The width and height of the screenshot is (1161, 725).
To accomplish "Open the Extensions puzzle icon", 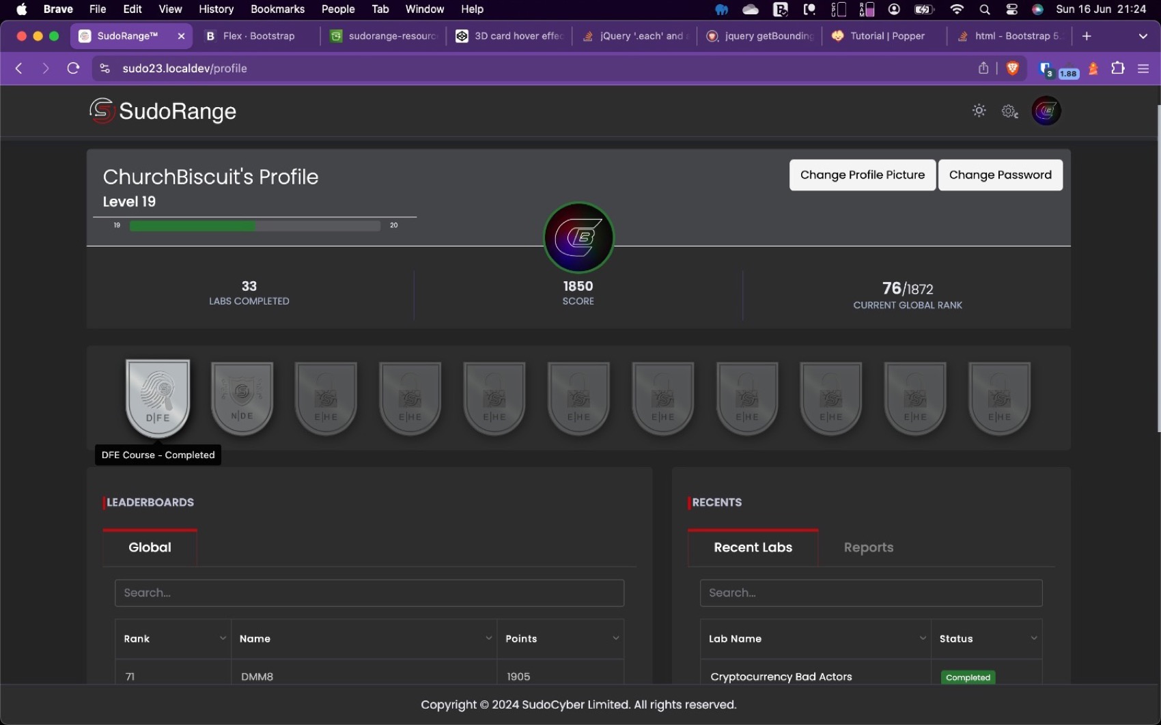I will pyautogui.click(x=1118, y=68).
